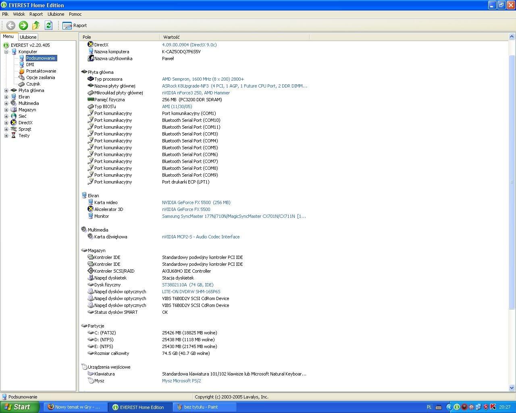516x413 pixels.
Task: Open LITE-ON DVDRW SHM-165P6S link
Action: 191,292
